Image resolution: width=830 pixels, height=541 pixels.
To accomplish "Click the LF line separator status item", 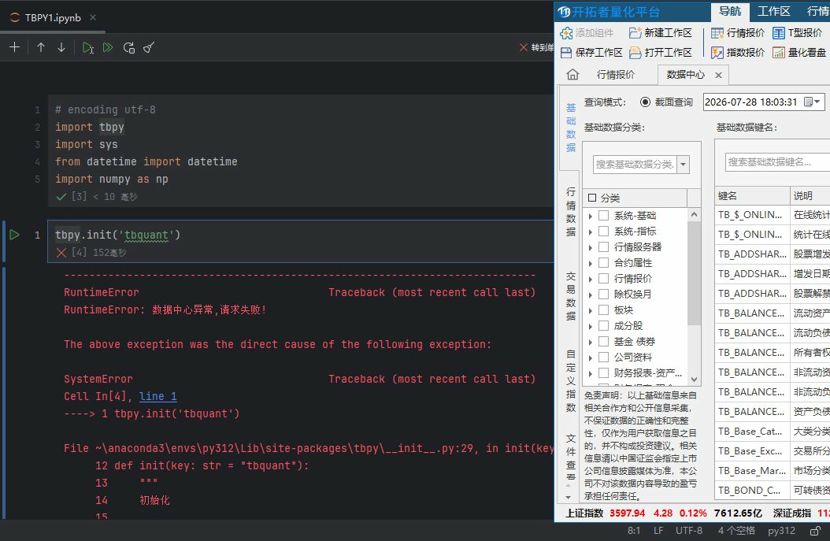I will click(x=658, y=531).
